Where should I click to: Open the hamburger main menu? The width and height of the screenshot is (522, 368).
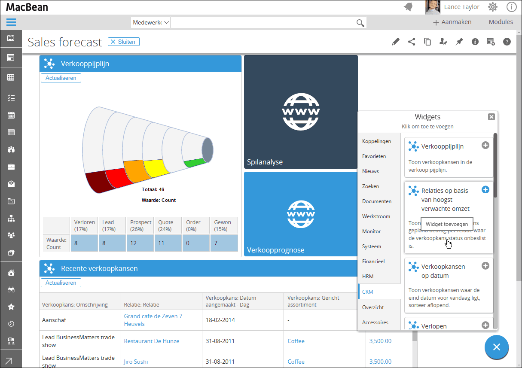tap(11, 22)
